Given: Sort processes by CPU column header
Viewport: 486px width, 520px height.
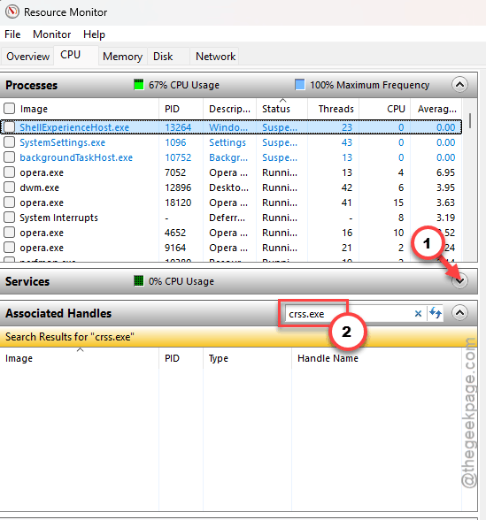Looking at the screenshot, I should coord(384,109).
